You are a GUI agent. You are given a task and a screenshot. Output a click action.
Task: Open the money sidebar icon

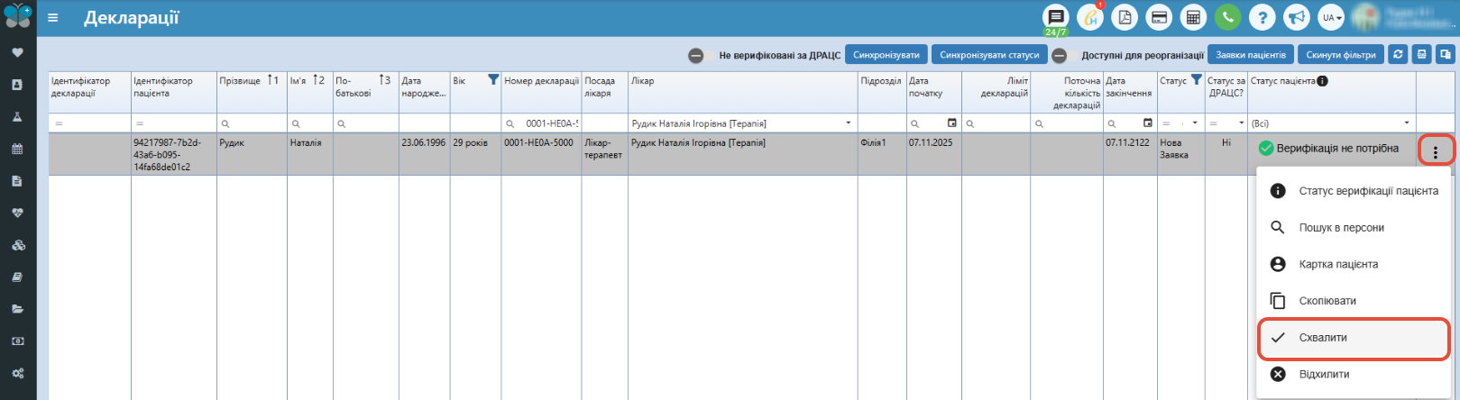click(17, 341)
